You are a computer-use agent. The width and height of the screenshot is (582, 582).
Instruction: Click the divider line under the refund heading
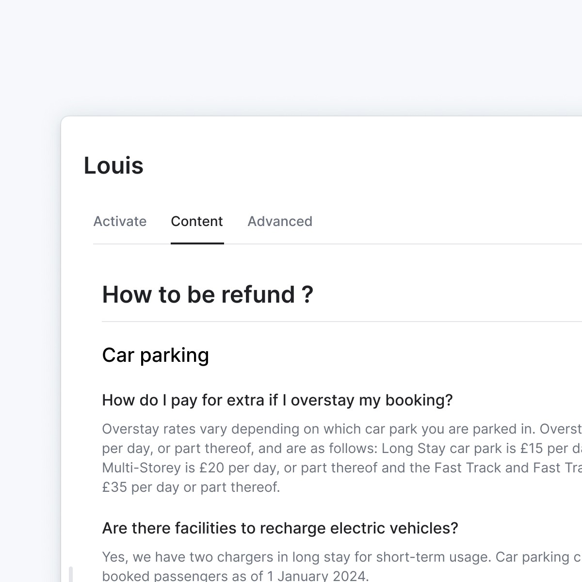coord(342,321)
